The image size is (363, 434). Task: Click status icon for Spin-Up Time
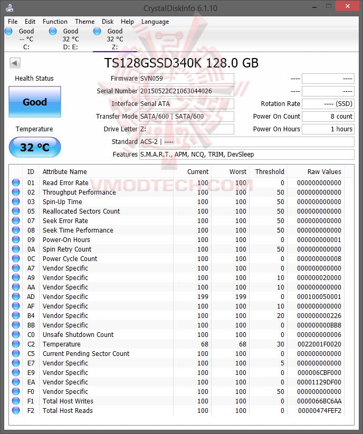pyautogui.click(x=16, y=201)
